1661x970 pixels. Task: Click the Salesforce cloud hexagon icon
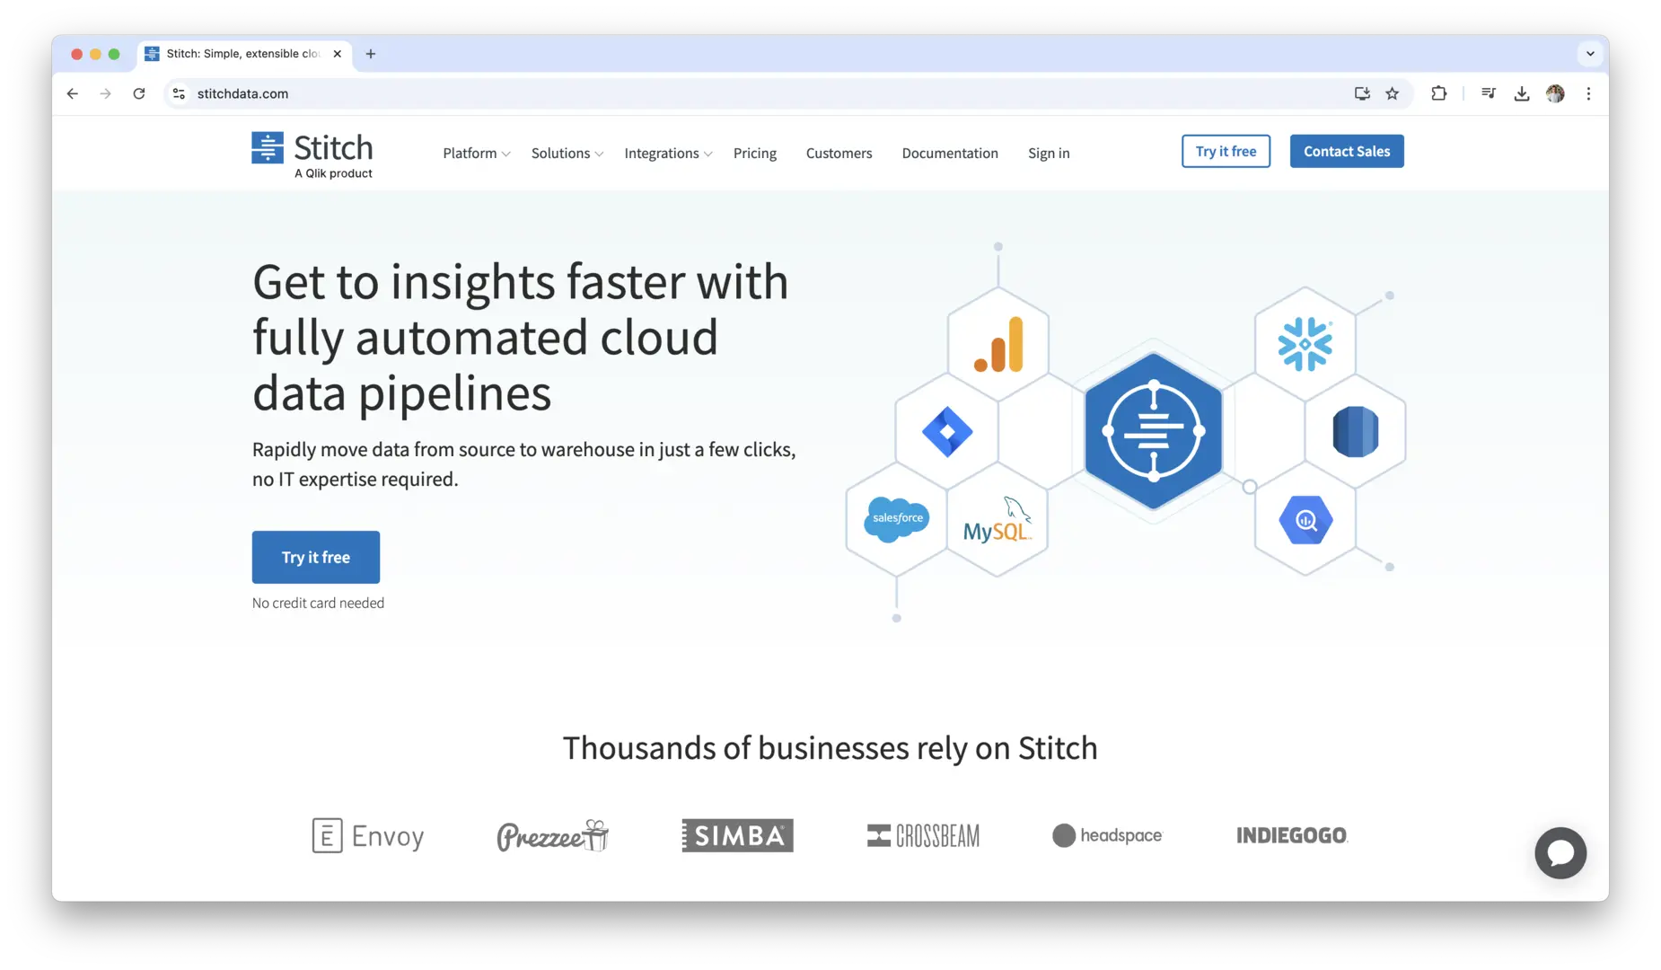(x=896, y=519)
